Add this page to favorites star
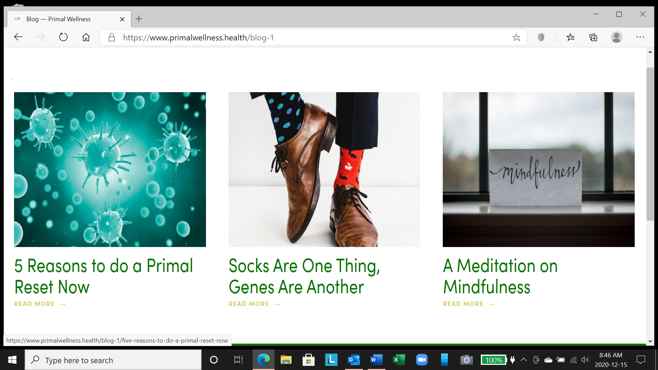Viewport: 658px width, 370px height. [516, 37]
